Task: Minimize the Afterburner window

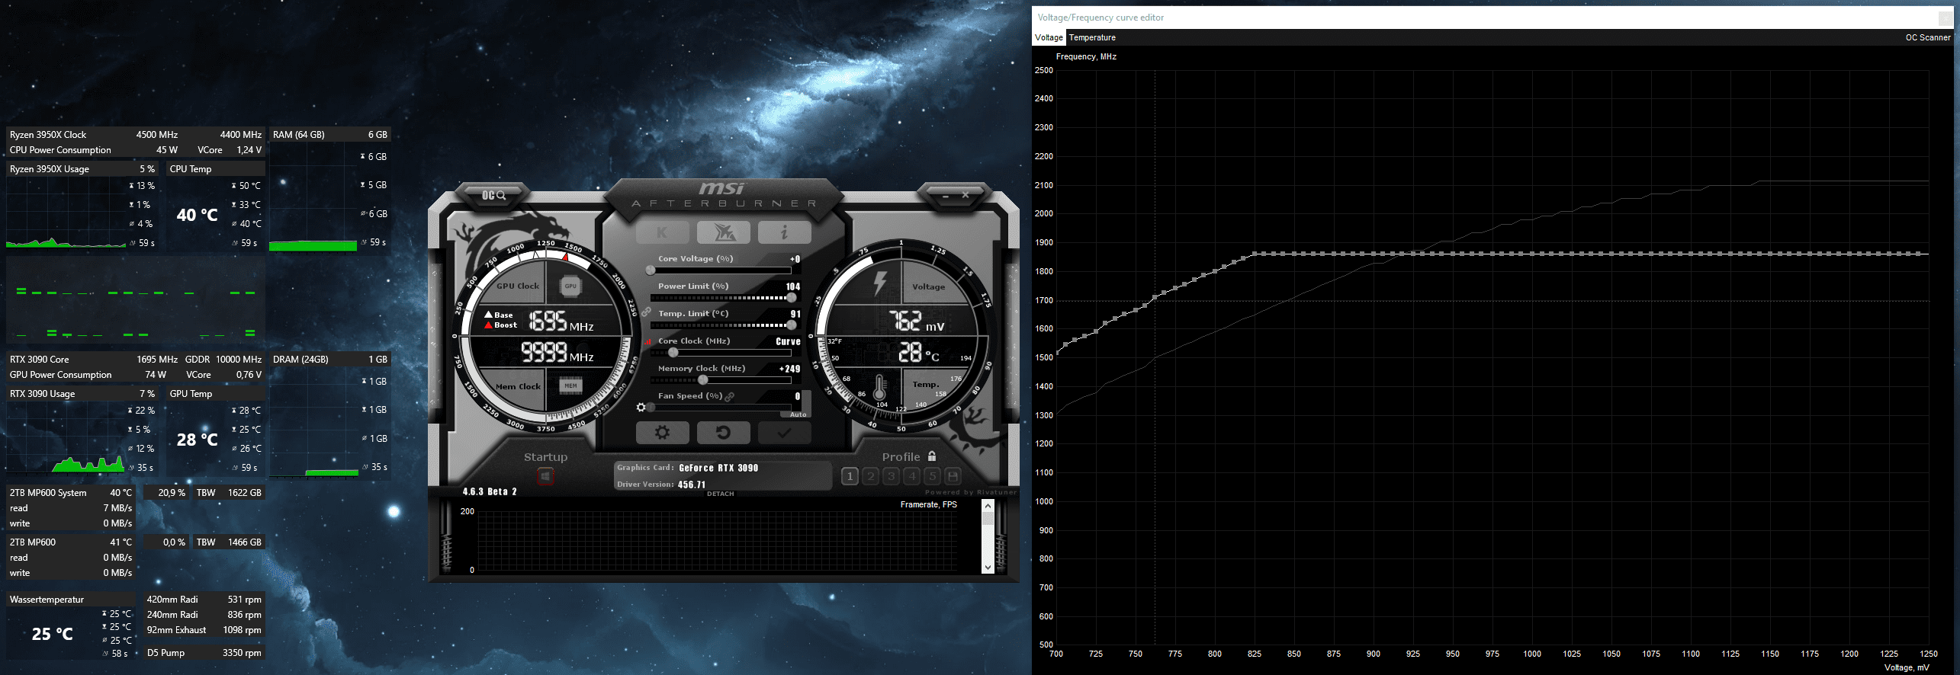Action: 946,197
